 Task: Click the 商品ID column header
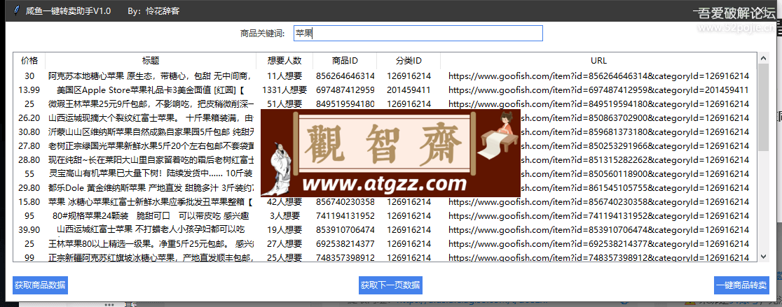tap(345, 61)
